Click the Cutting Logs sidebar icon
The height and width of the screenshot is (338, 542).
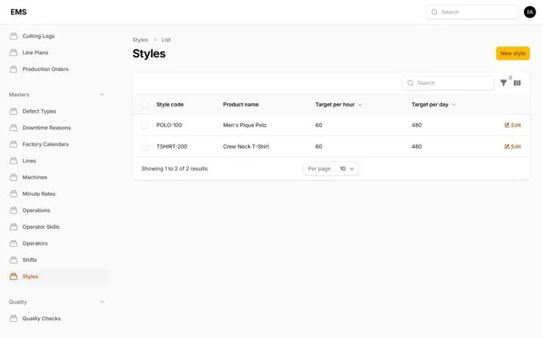coord(14,35)
